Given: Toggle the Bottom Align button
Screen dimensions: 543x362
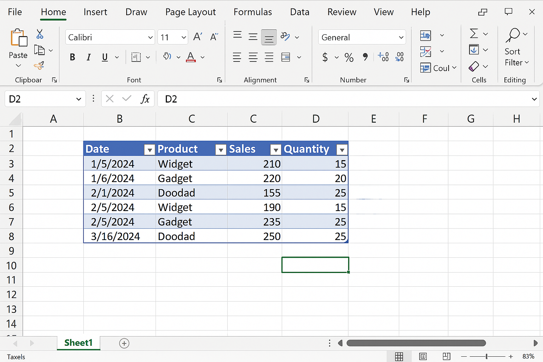Looking at the screenshot, I should click(269, 37).
